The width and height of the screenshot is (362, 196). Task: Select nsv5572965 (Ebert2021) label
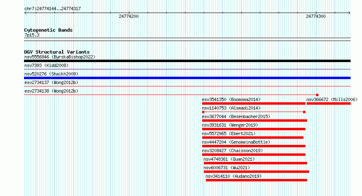(x=229, y=134)
